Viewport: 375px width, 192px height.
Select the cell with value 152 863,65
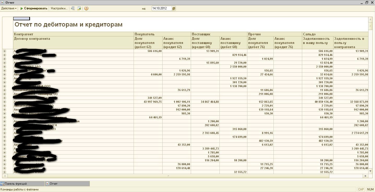click(260, 102)
